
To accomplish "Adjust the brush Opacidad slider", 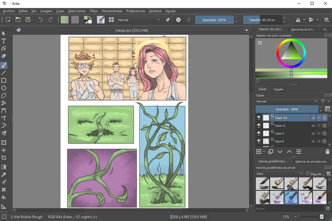I will pyautogui.click(x=214, y=20).
